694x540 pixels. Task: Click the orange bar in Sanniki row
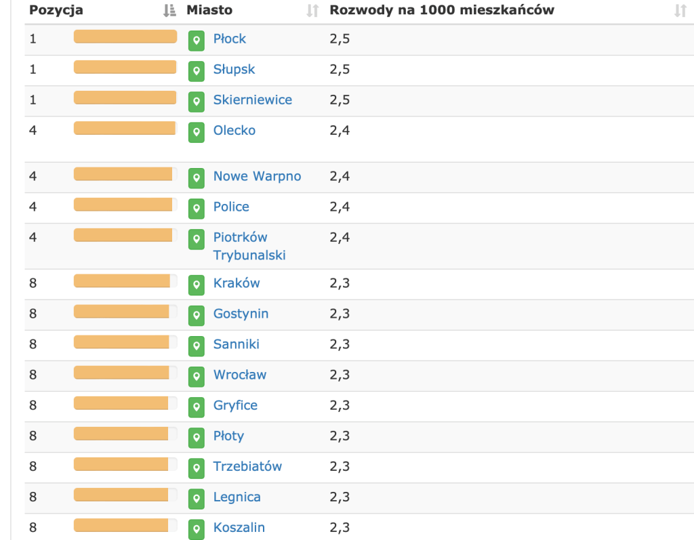point(122,342)
